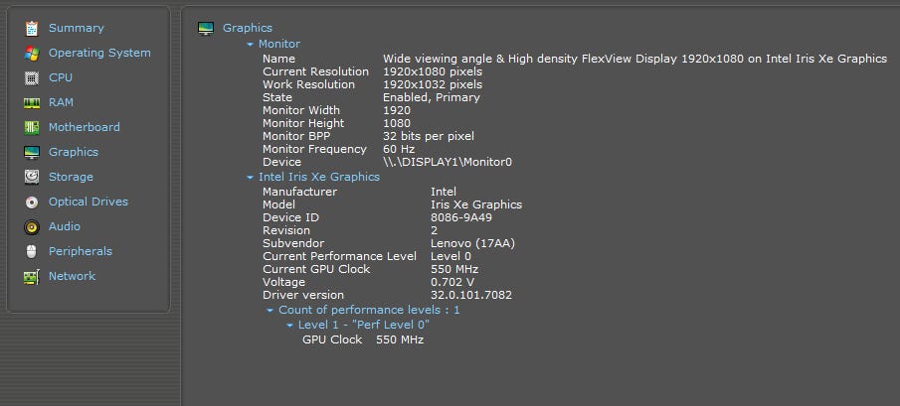Show the Audio section
This screenshot has height=406, width=900.
pyautogui.click(x=65, y=226)
